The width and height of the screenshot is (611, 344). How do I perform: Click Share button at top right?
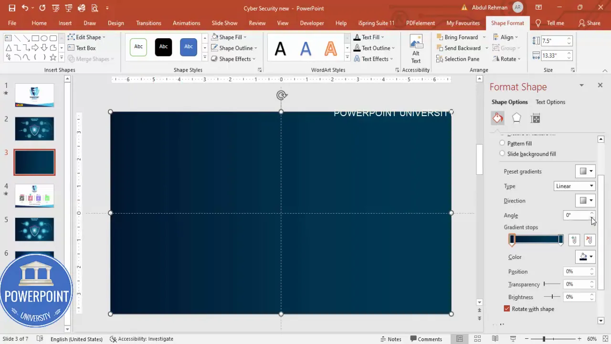pyautogui.click(x=589, y=23)
